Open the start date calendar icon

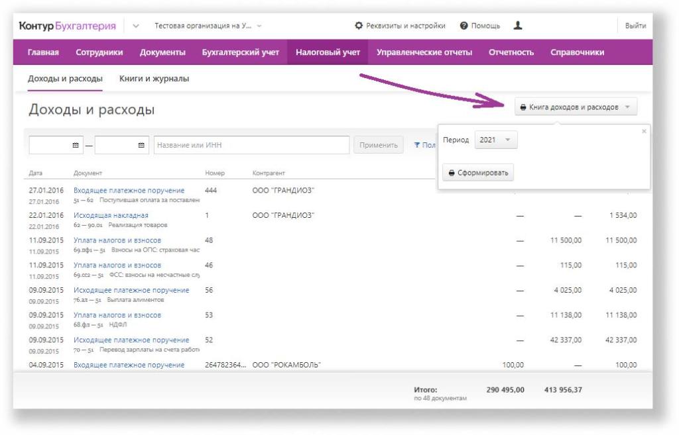[76, 145]
